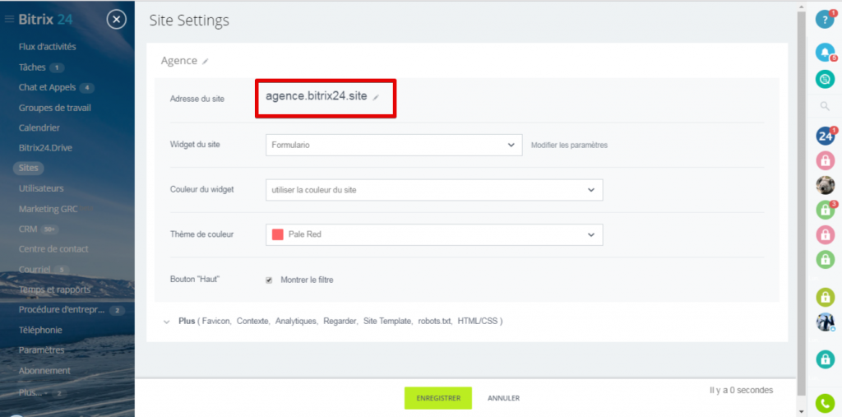This screenshot has height=417, width=842.
Task: Open Paramètres in sidebar
Action: pos(41,350)
